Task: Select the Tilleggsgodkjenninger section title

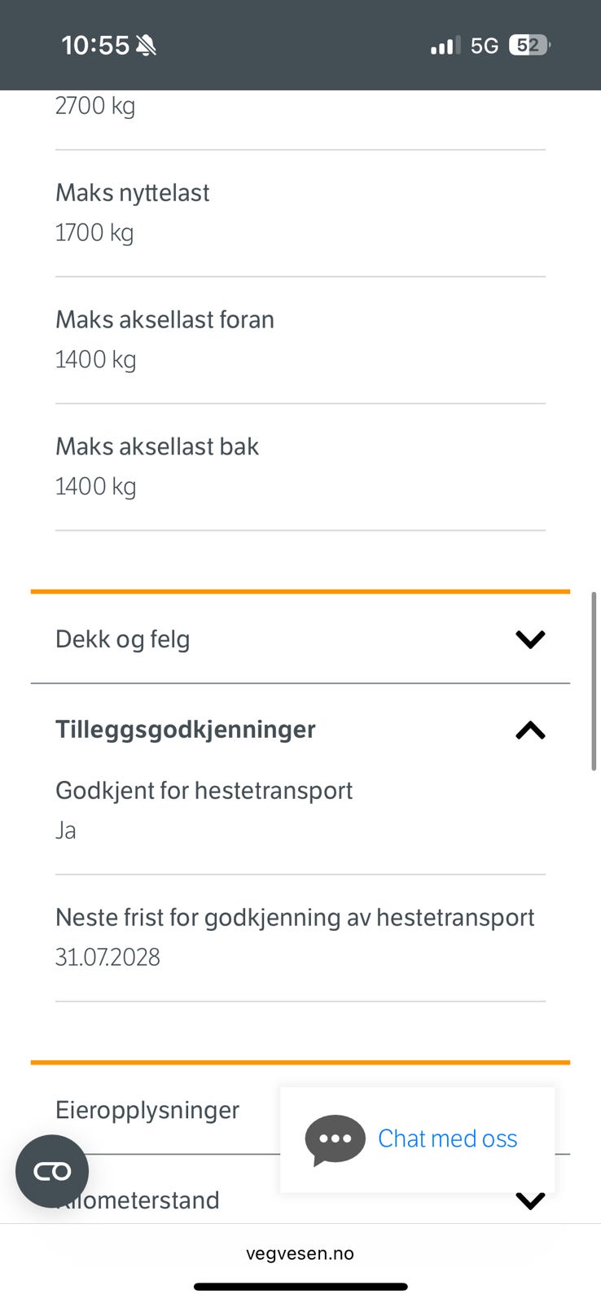Action: 186,730
